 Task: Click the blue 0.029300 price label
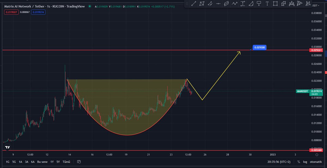point(259,47)
